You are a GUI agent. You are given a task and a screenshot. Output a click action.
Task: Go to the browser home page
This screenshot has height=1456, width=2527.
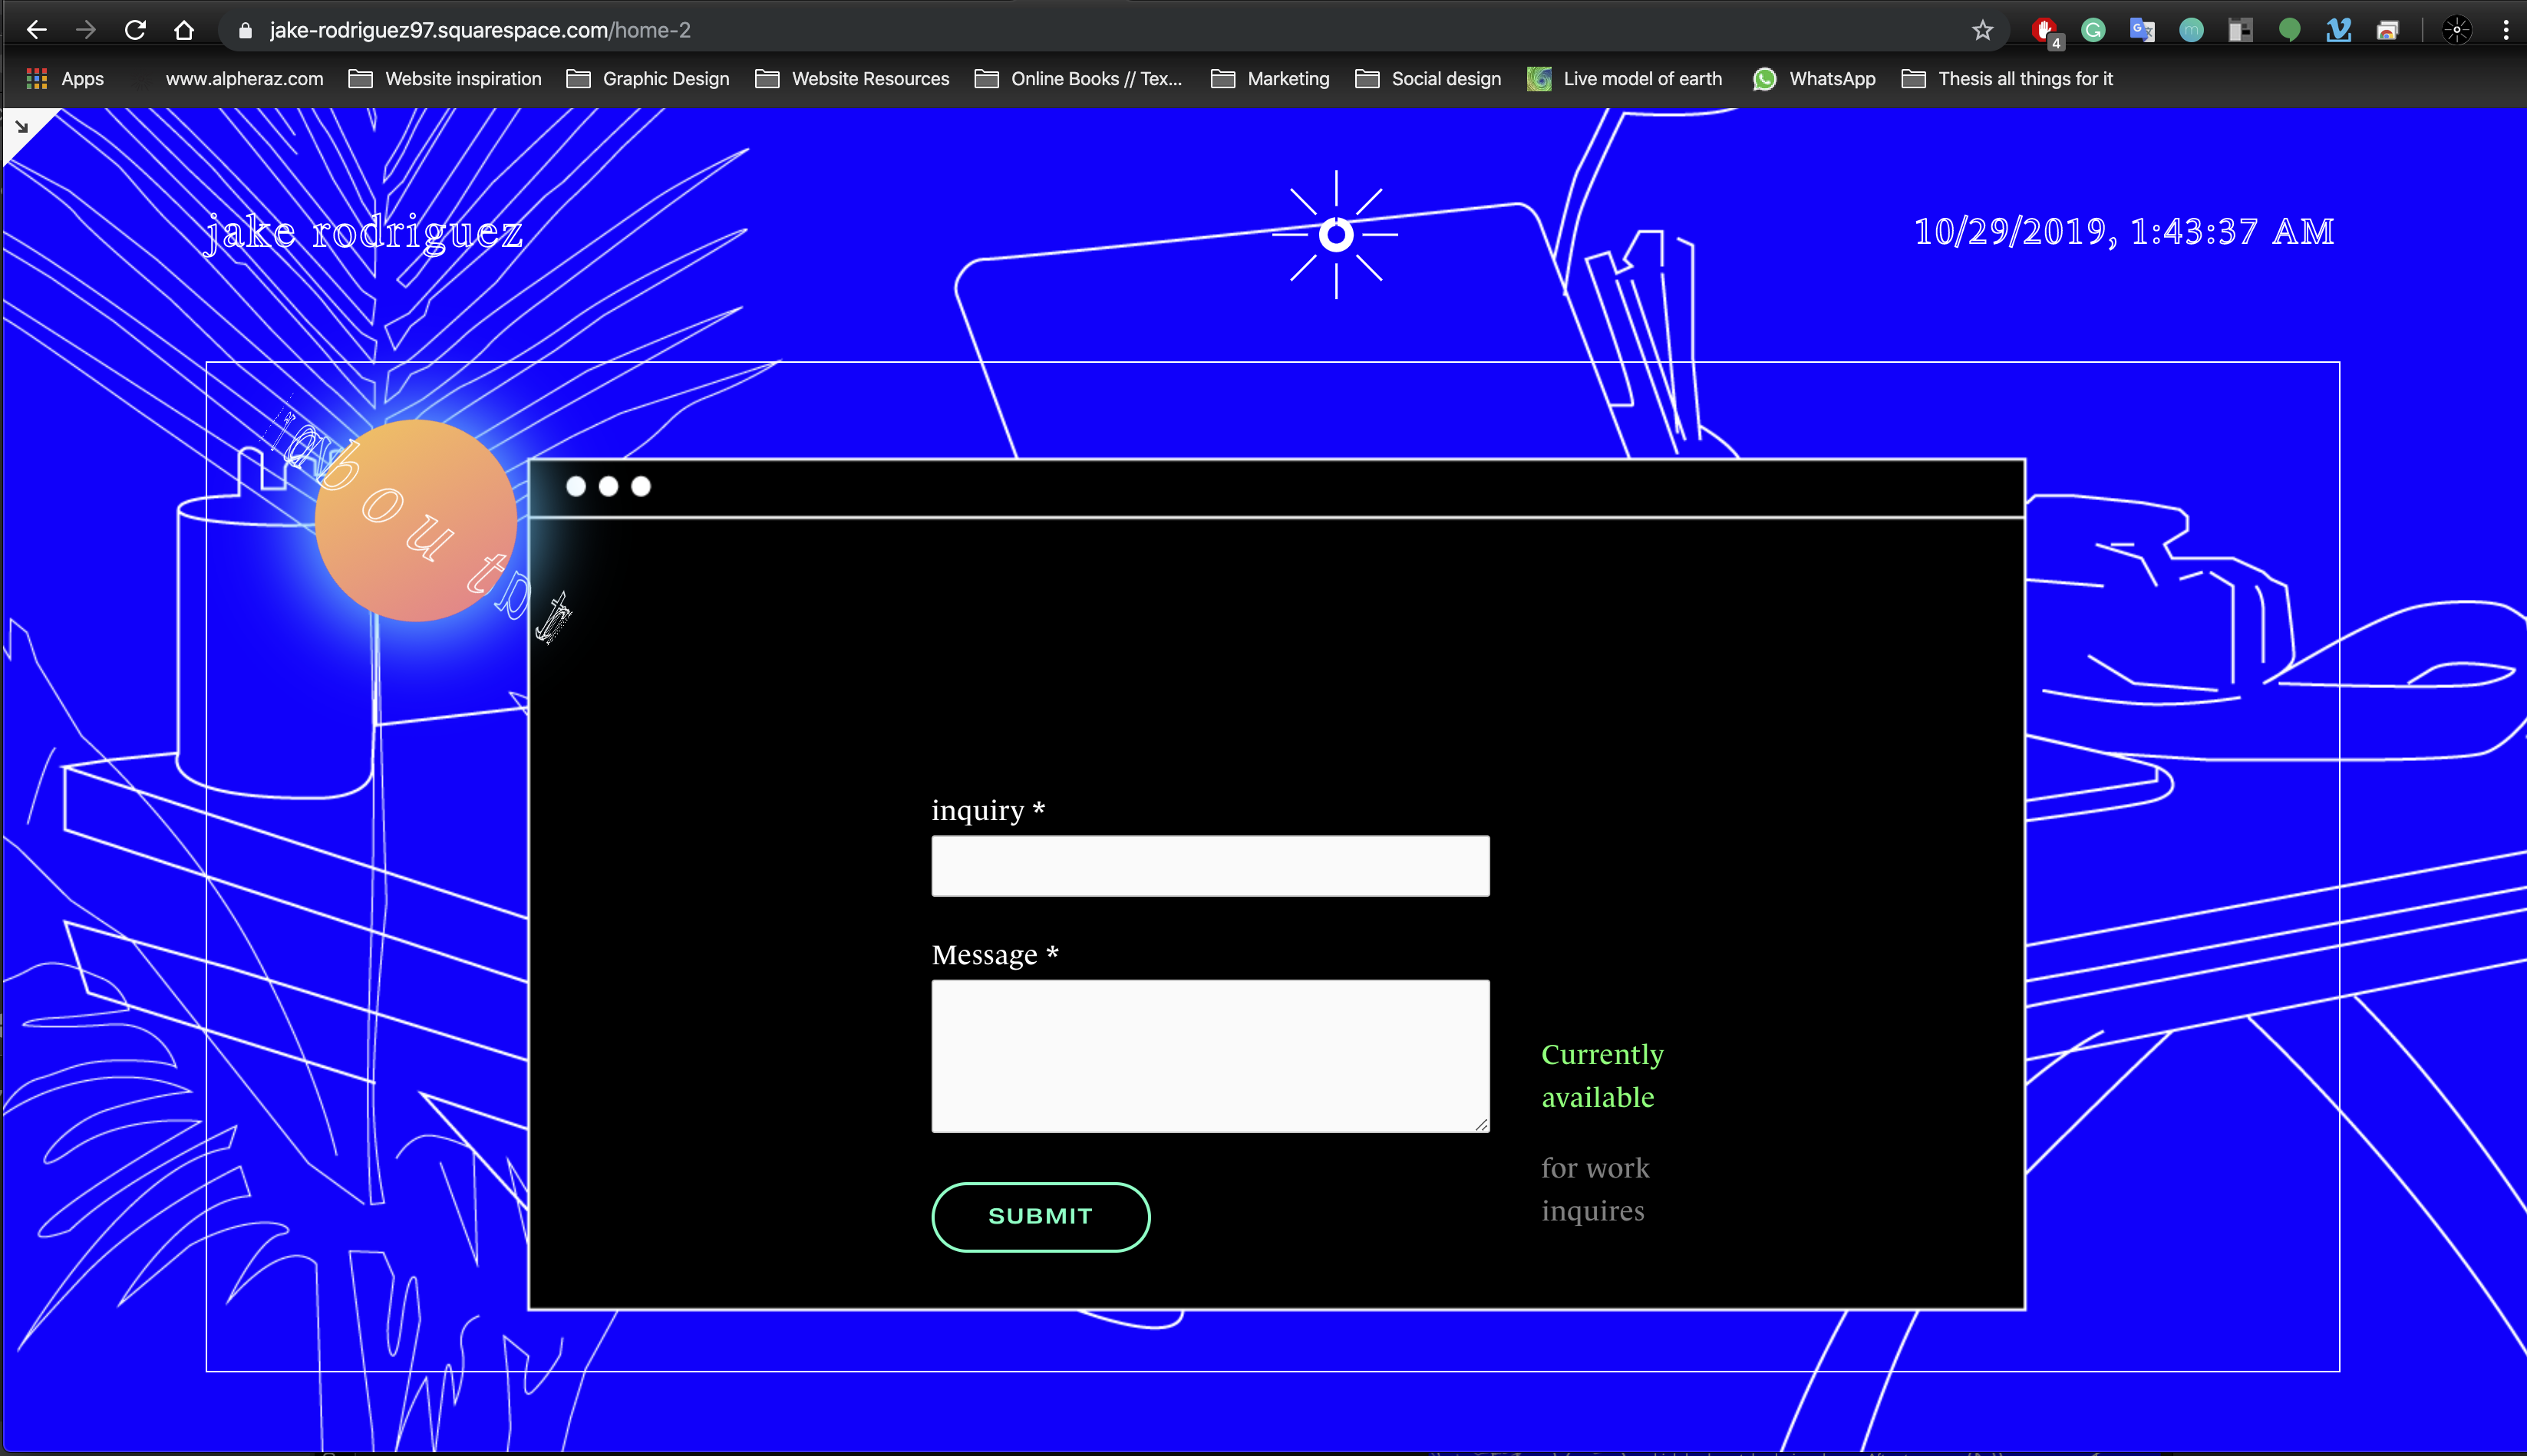pos(184,30)
